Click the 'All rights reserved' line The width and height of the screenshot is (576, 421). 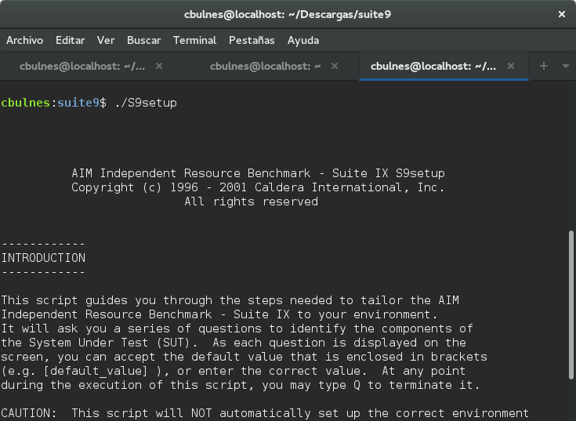[x=252, y=201]
